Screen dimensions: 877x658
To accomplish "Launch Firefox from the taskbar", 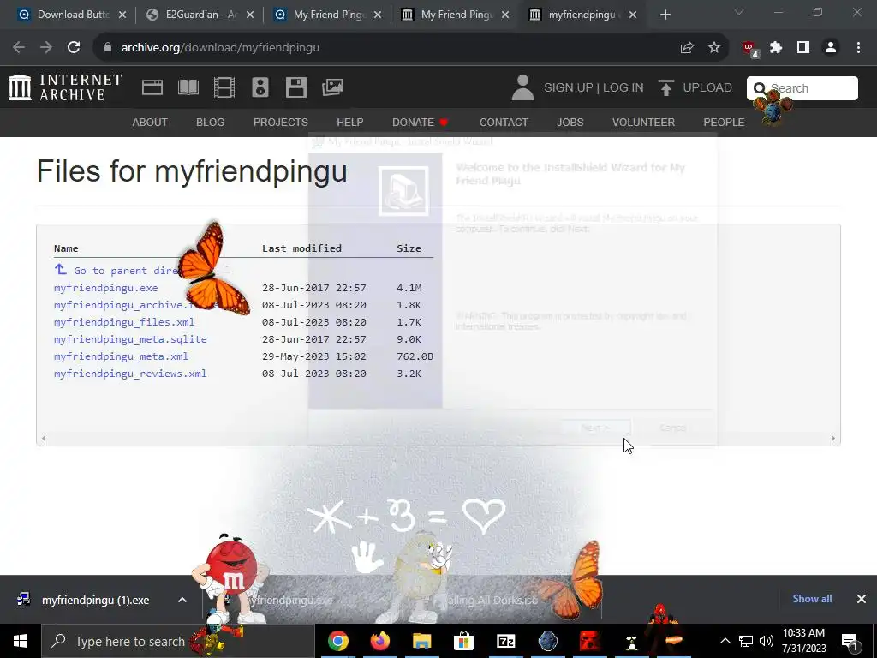I will [380, 641].
